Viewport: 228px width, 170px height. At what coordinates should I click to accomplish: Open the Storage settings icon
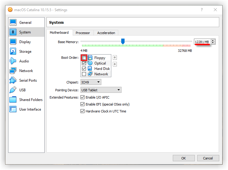(13, 52)
